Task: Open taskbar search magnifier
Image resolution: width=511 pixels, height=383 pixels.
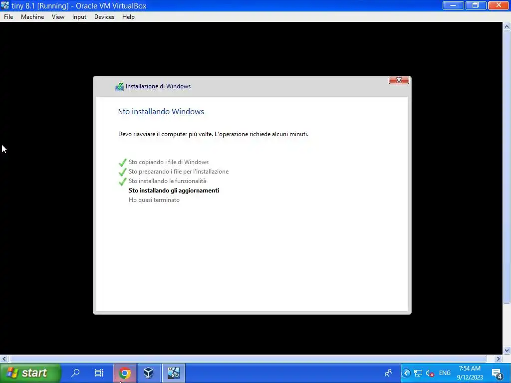Action: click(x=76, y=373)
